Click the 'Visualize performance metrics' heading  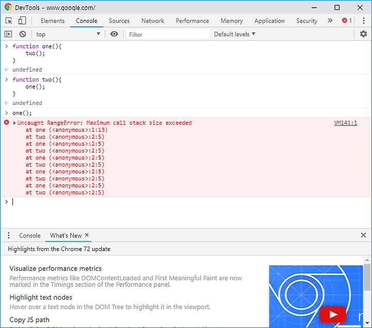point(55,269)
